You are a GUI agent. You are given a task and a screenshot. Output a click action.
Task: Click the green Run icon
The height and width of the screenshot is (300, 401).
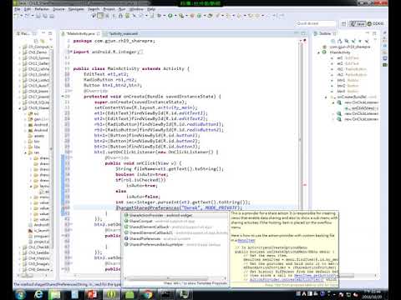pos(170,16)
